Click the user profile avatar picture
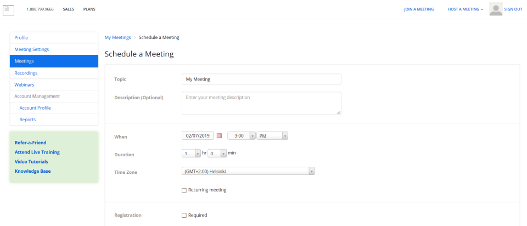The image size is (527, 226). pos(496,9)
